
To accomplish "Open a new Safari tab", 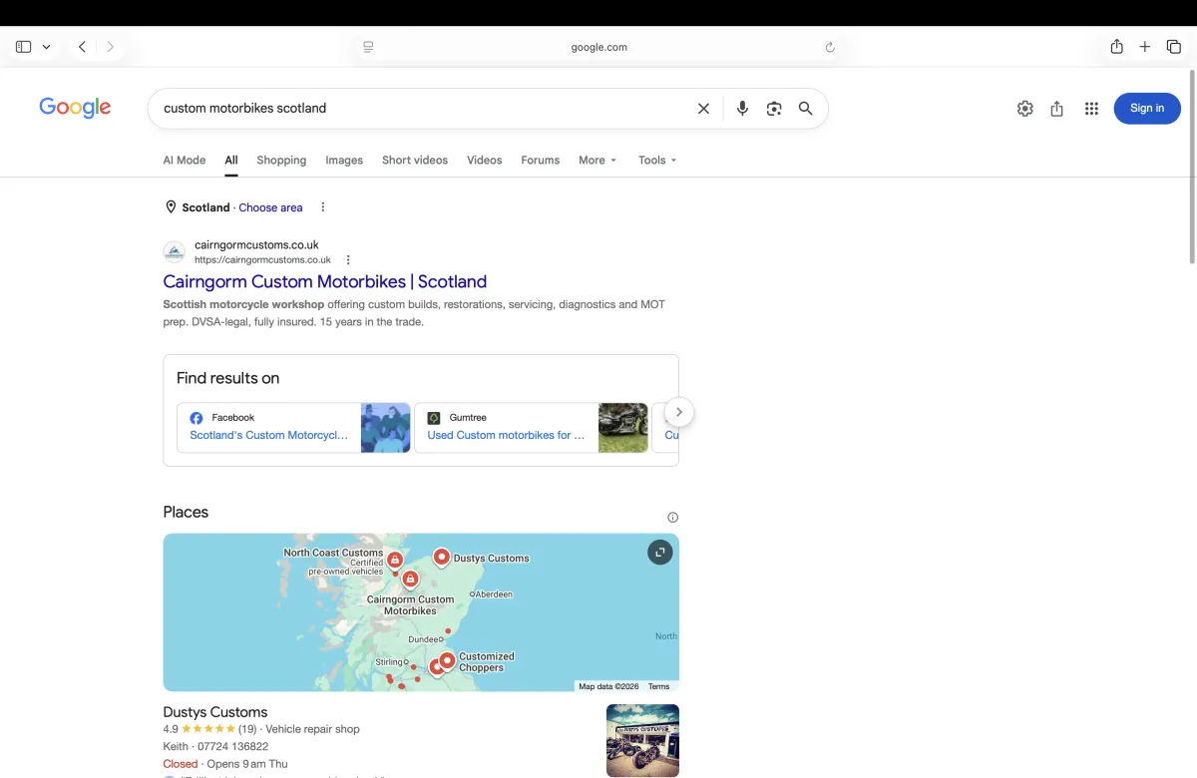I will (1145, 47).
